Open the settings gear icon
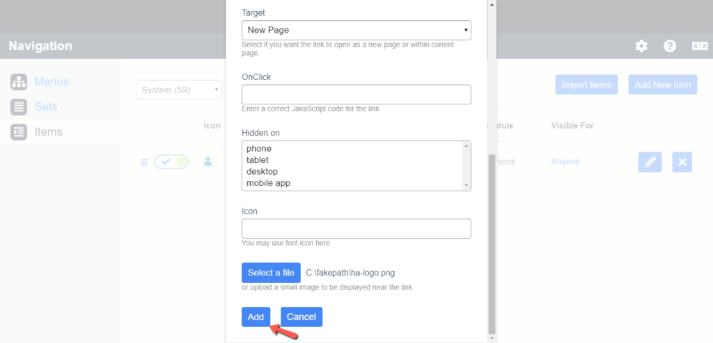 click(x=641, y=46)
